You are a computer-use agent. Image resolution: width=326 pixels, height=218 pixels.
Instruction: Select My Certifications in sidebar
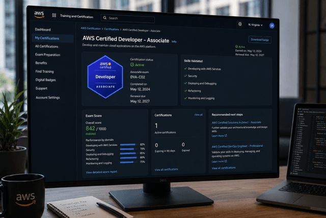[53, 38]
